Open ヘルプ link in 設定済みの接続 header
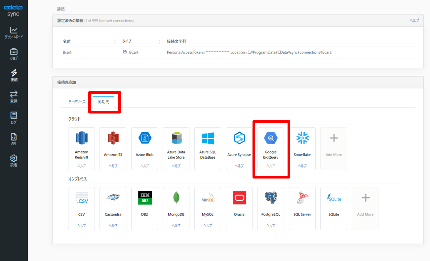 pyautogui.click(x=414, y=20)
